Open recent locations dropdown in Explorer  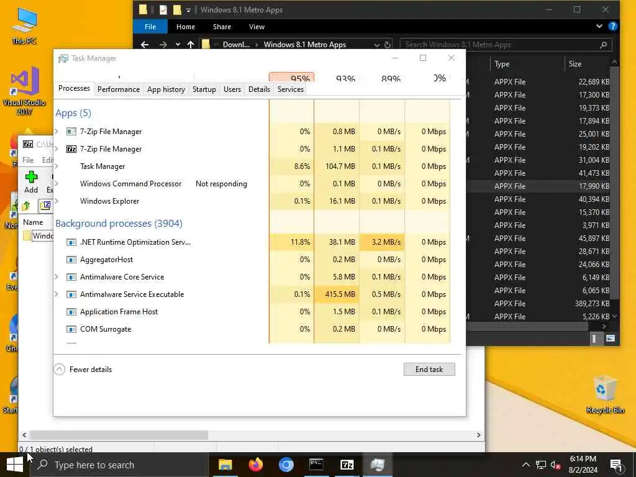[178, 45]
